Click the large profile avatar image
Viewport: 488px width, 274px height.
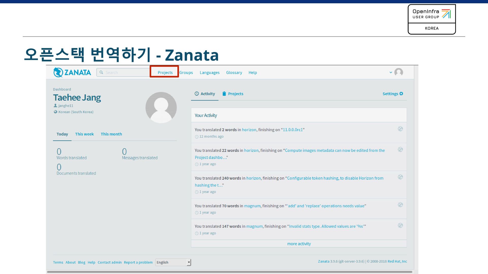pos(161,108)
